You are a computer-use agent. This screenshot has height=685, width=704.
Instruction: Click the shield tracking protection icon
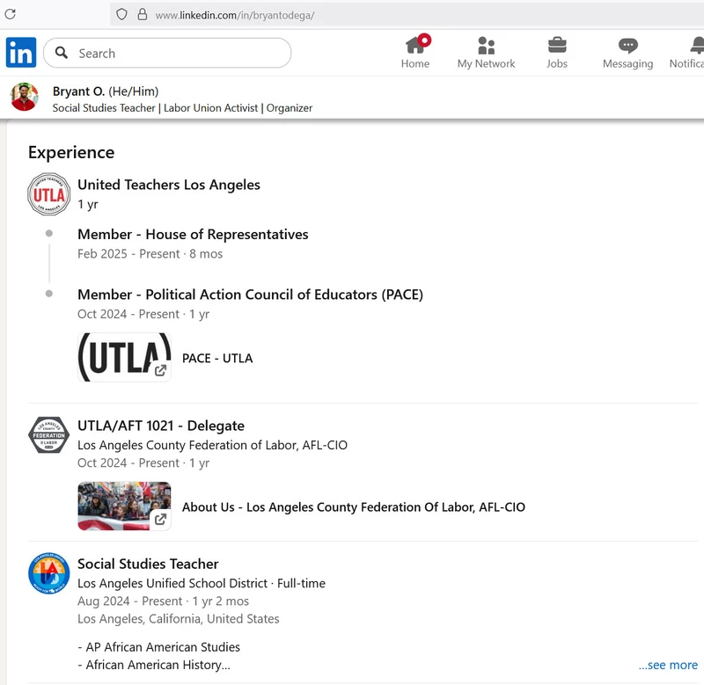coord(122,15)
